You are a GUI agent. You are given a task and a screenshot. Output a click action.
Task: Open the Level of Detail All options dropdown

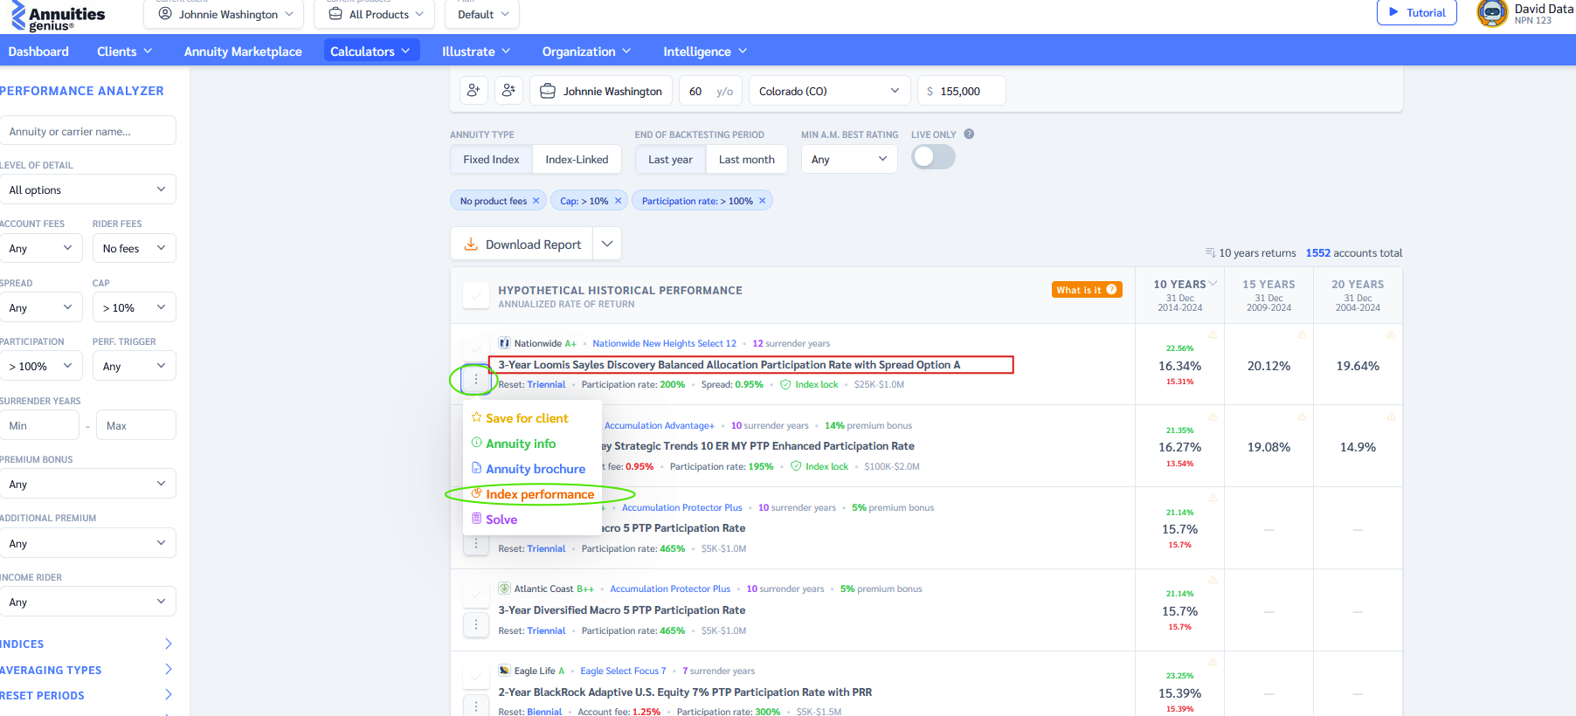pos(87,189)
